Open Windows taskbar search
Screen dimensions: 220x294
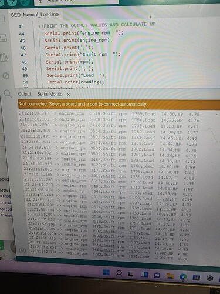[119, 273]
